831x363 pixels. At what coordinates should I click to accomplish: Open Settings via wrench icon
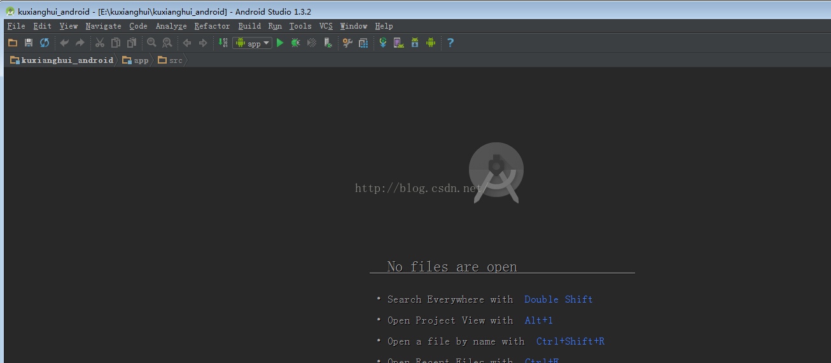coord(347,43)
